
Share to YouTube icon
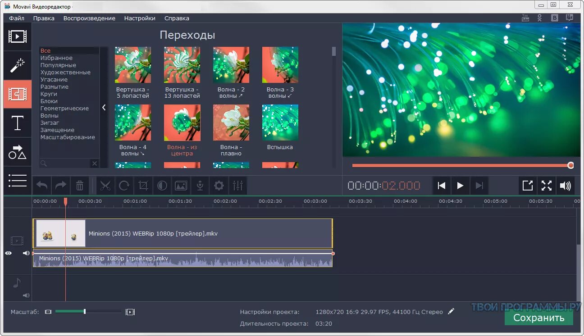525,18
